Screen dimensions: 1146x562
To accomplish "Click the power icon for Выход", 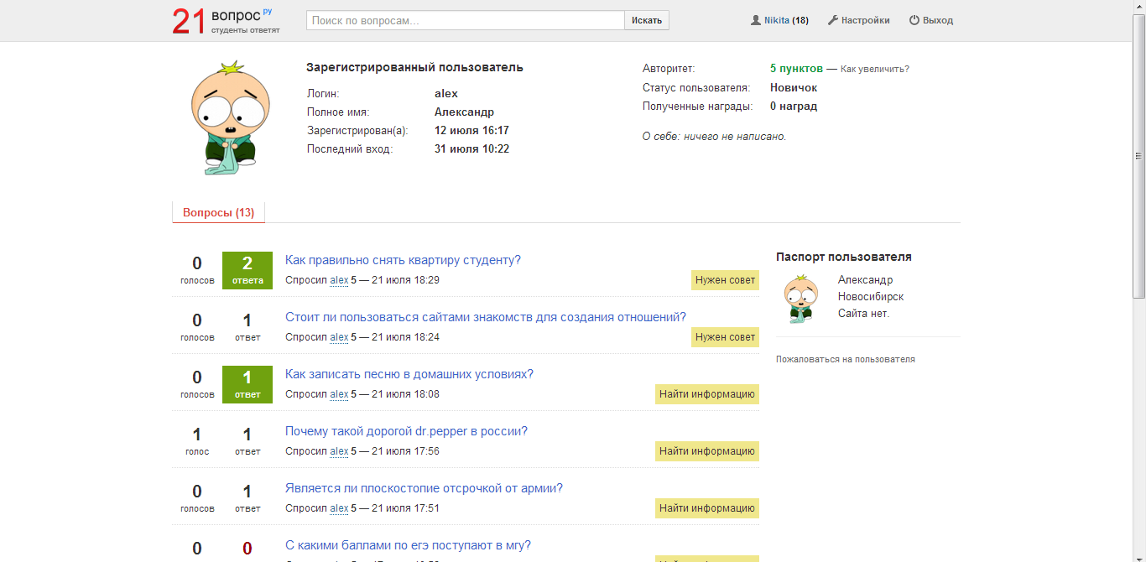I will click(914, 20).
